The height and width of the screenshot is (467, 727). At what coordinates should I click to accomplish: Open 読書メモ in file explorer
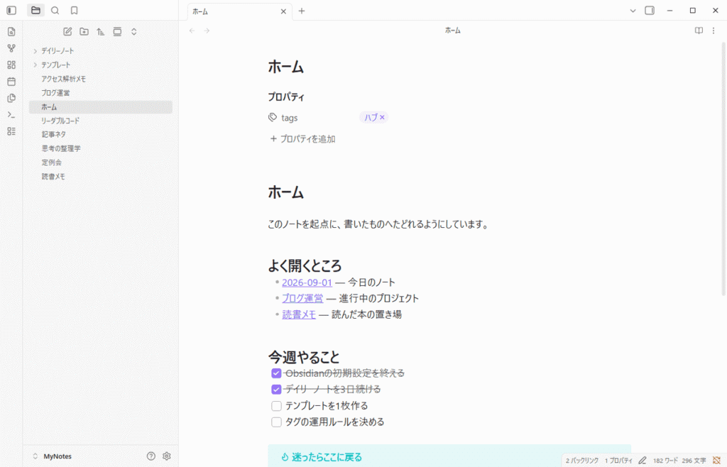pyautogui.click(x=101, y=177)
